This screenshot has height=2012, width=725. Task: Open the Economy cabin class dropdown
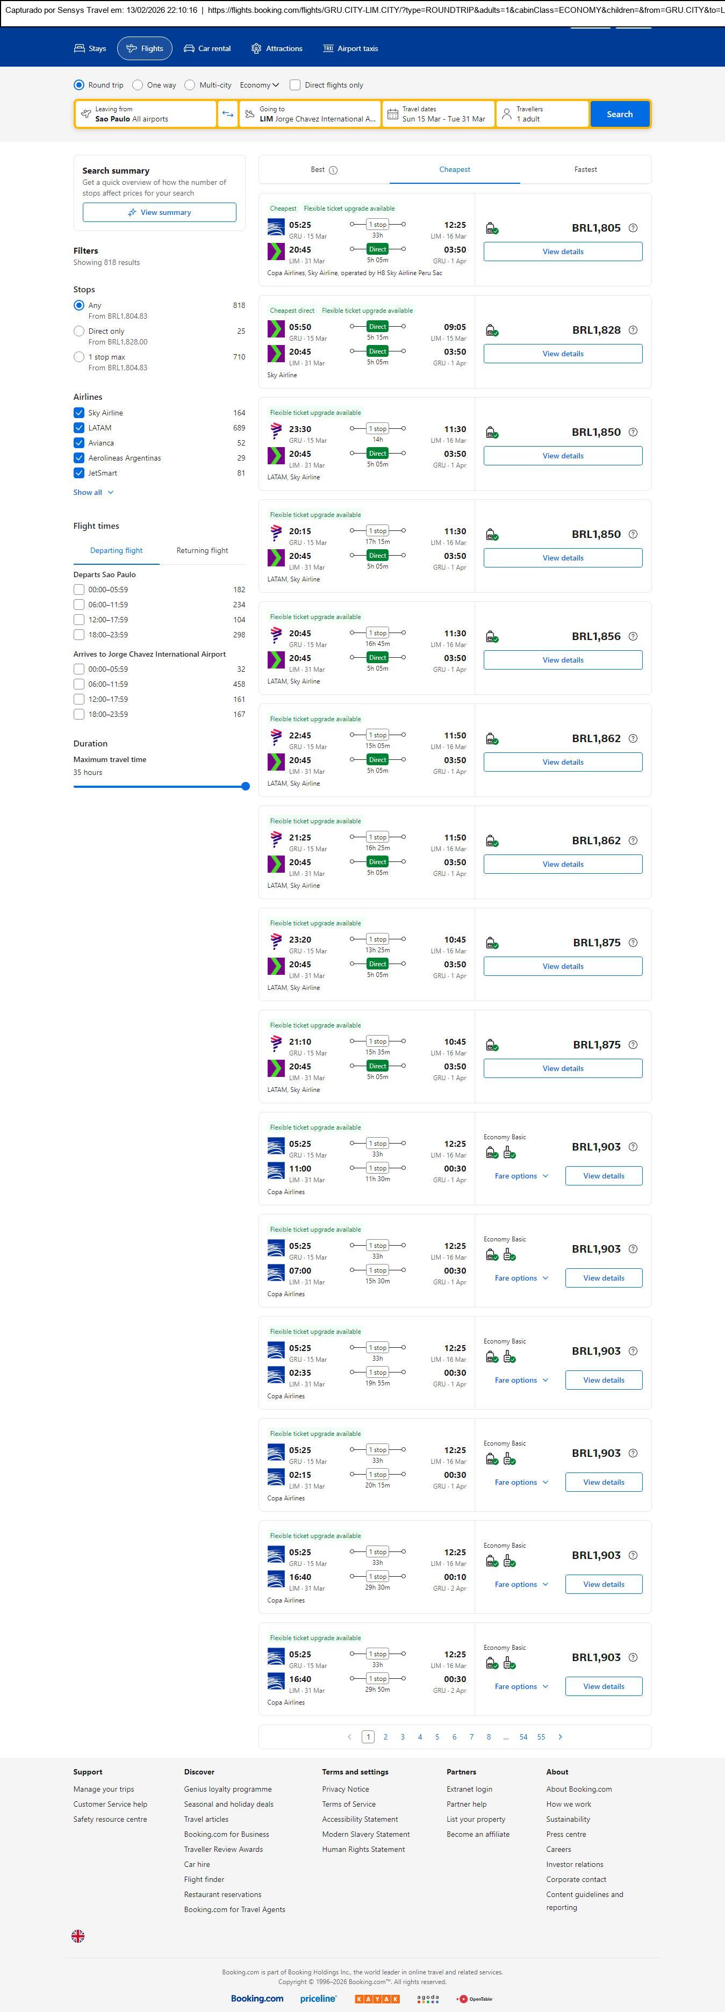(x=260, y=85)
